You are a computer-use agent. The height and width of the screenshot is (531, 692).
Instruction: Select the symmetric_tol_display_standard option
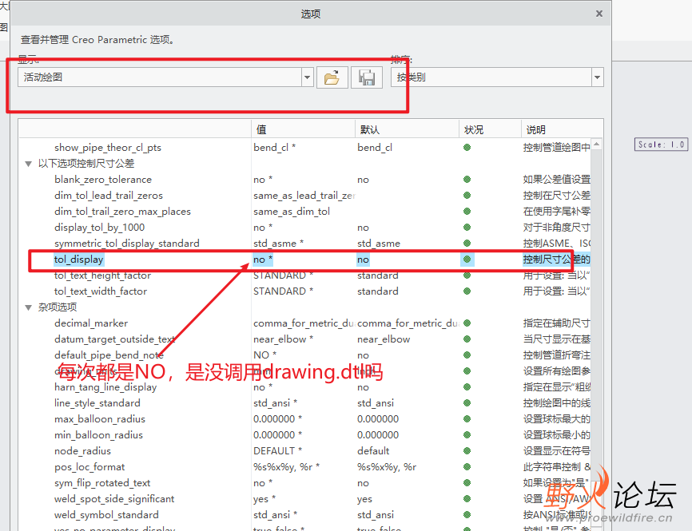pyautogui.click(x=127, y=243)
